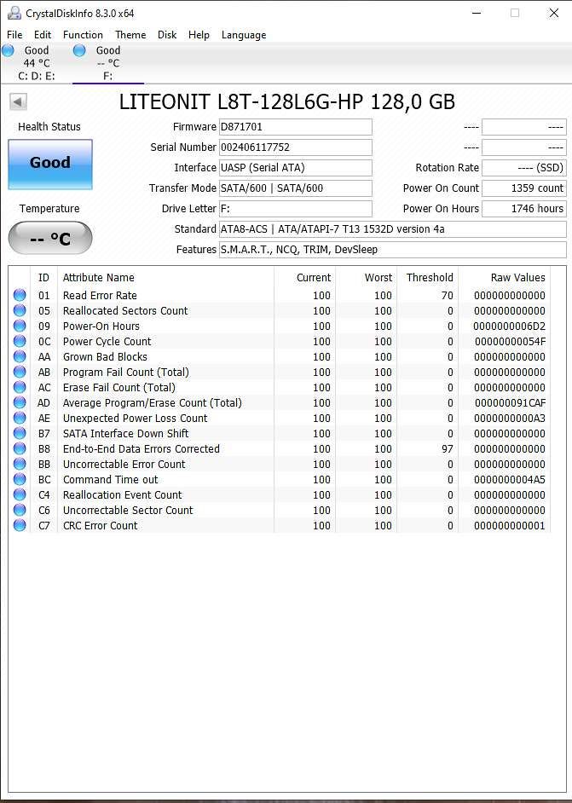Viewport: 572px width, 803px height.
Task: Click status icon for Power-On Hours row
Action: pyautogui.click(x=20, y=326)
